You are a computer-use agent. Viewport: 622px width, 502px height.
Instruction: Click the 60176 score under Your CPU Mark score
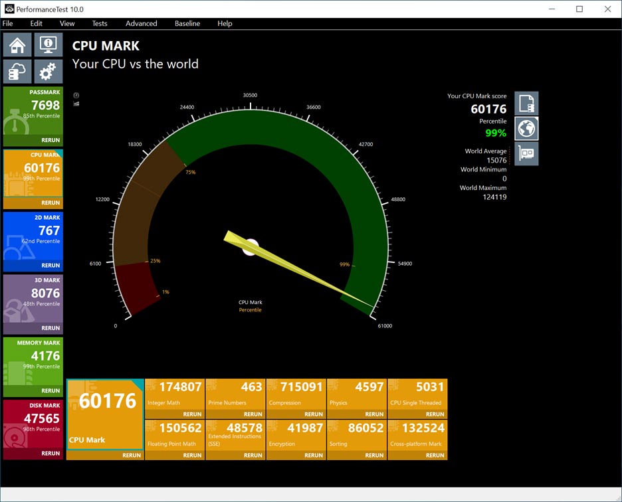[488, 109]
